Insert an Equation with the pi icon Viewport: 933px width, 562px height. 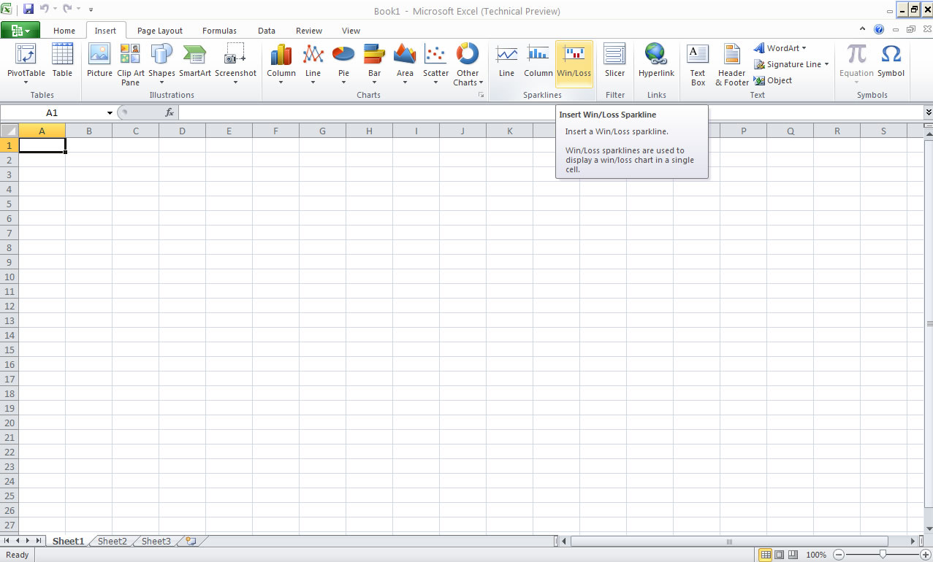(x=856, y=64)
